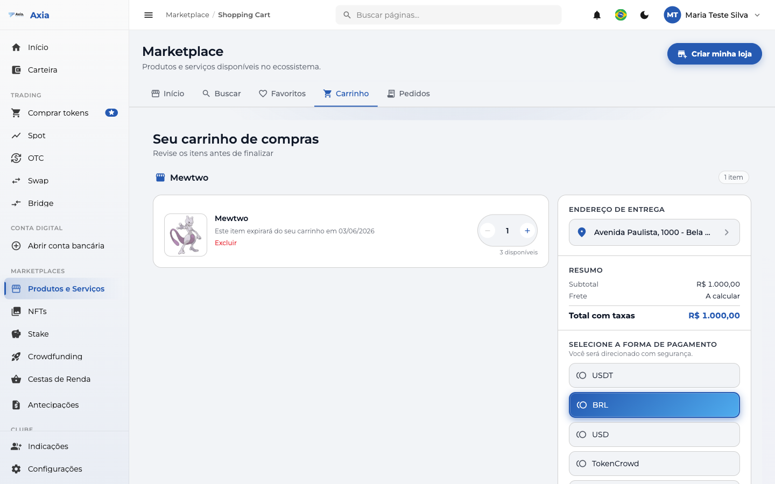Viewport: 775px width, 484px height.
Task: Switch to Buscar tab
Action: click(x=221, y=94)
